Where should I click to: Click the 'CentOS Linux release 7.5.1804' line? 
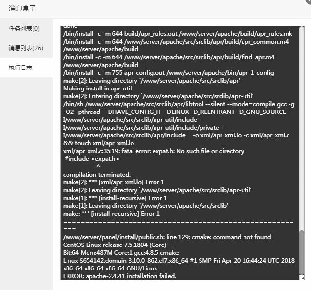pos(114,245)
